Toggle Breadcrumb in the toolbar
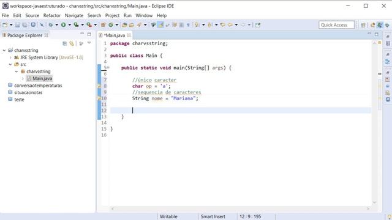Screen dimensions: 392x220 (153, 25)
